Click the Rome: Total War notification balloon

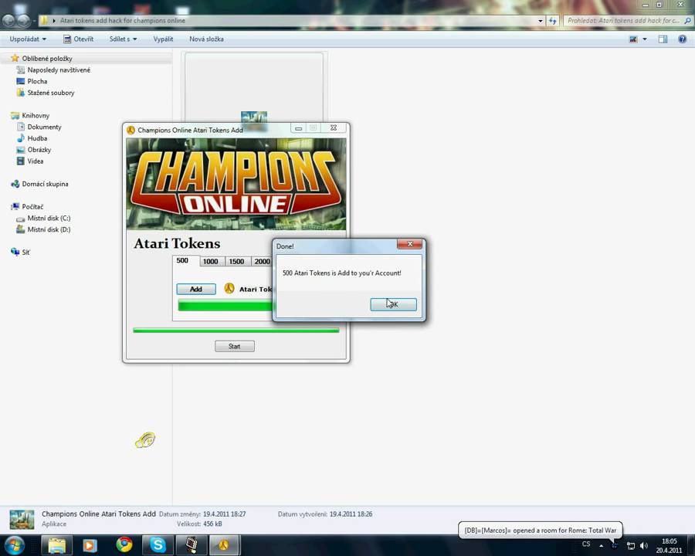pyautogui.click(x=540, y=531)
